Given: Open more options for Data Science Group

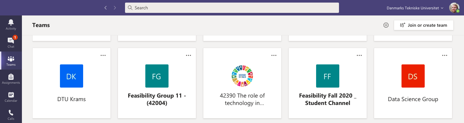Looking at the screenshot, I should pyautogui.click(x=445, y=55).
